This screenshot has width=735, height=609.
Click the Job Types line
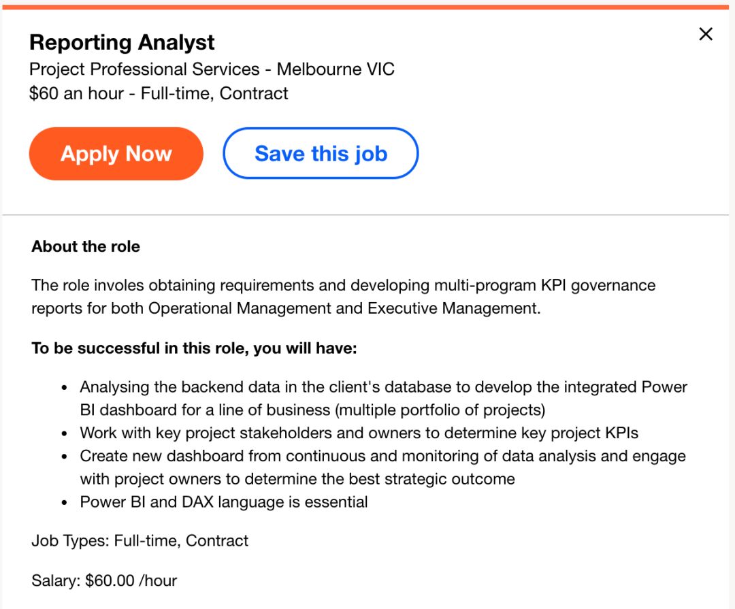140,541
